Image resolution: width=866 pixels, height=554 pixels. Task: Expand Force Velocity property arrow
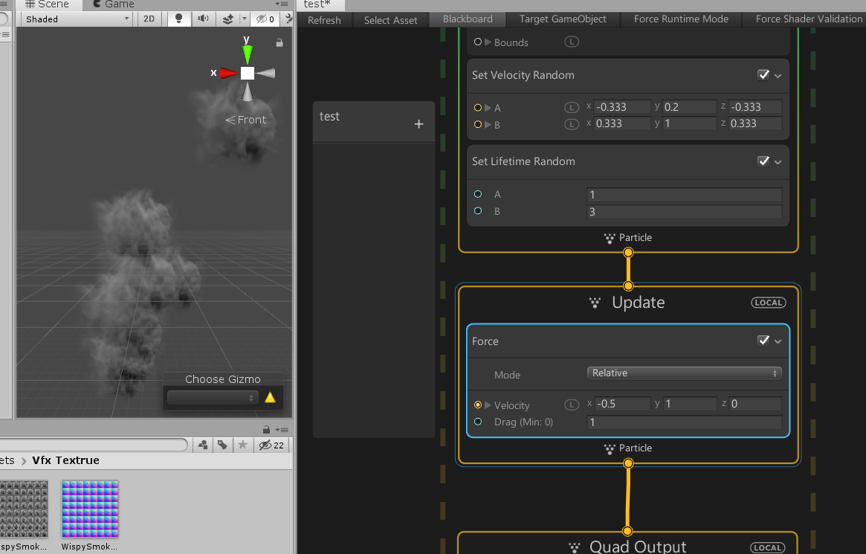[488, 405]
